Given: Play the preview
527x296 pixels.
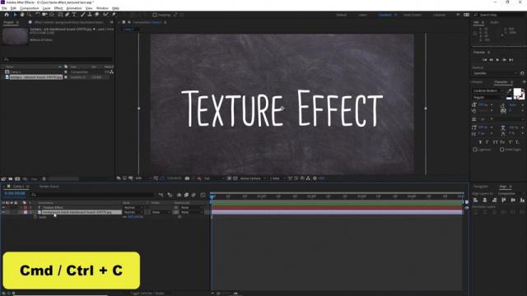Looking at the screenshot, I should click(x=497, y=60).
